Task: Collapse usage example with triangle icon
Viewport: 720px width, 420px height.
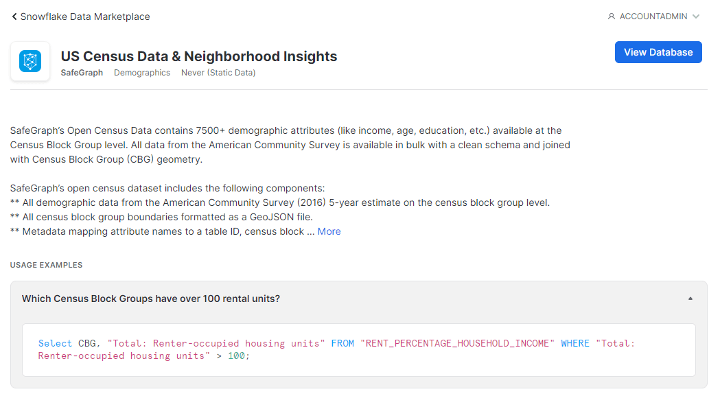Action: coord(690,299)
